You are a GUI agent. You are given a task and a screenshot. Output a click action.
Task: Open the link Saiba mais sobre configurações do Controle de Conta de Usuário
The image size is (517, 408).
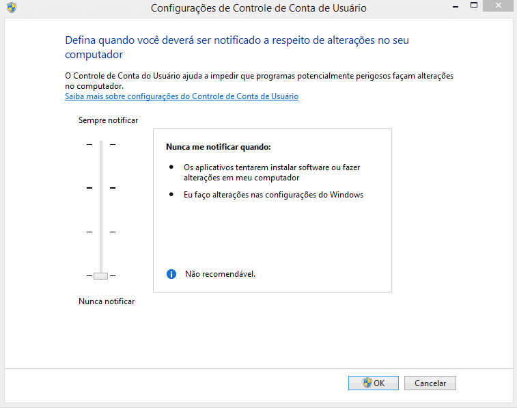click(182, 96)
